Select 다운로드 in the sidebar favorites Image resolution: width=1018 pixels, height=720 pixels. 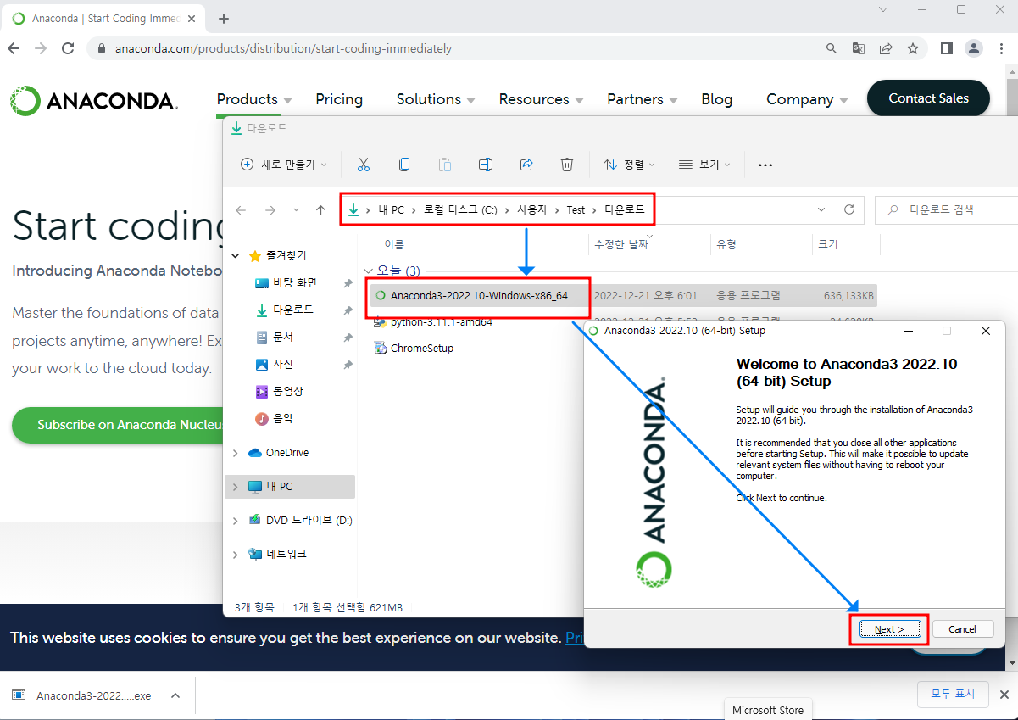293,310
